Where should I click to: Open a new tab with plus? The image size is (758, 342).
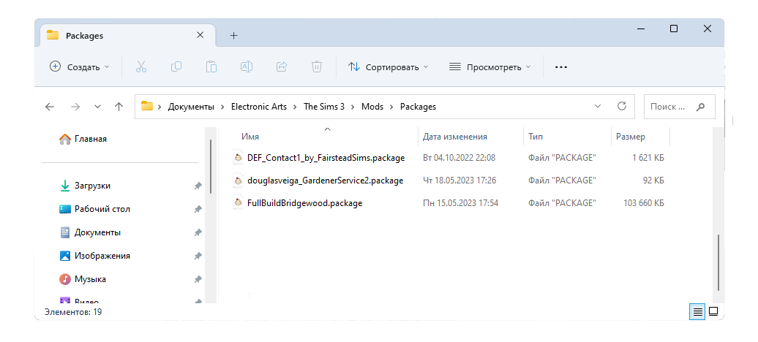tap(234, 35)
